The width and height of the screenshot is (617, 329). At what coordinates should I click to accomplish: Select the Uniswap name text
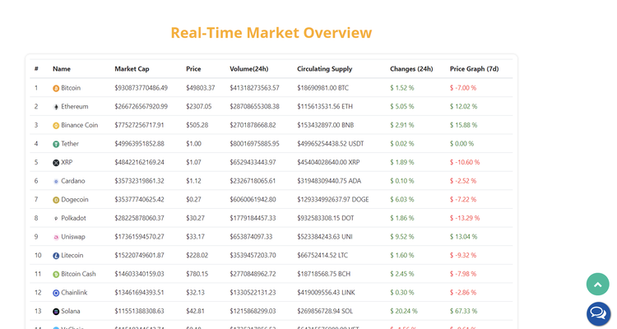(73, 237)
